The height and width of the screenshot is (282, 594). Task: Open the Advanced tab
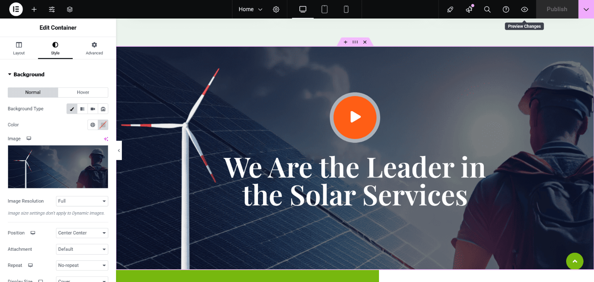[94, 48]
